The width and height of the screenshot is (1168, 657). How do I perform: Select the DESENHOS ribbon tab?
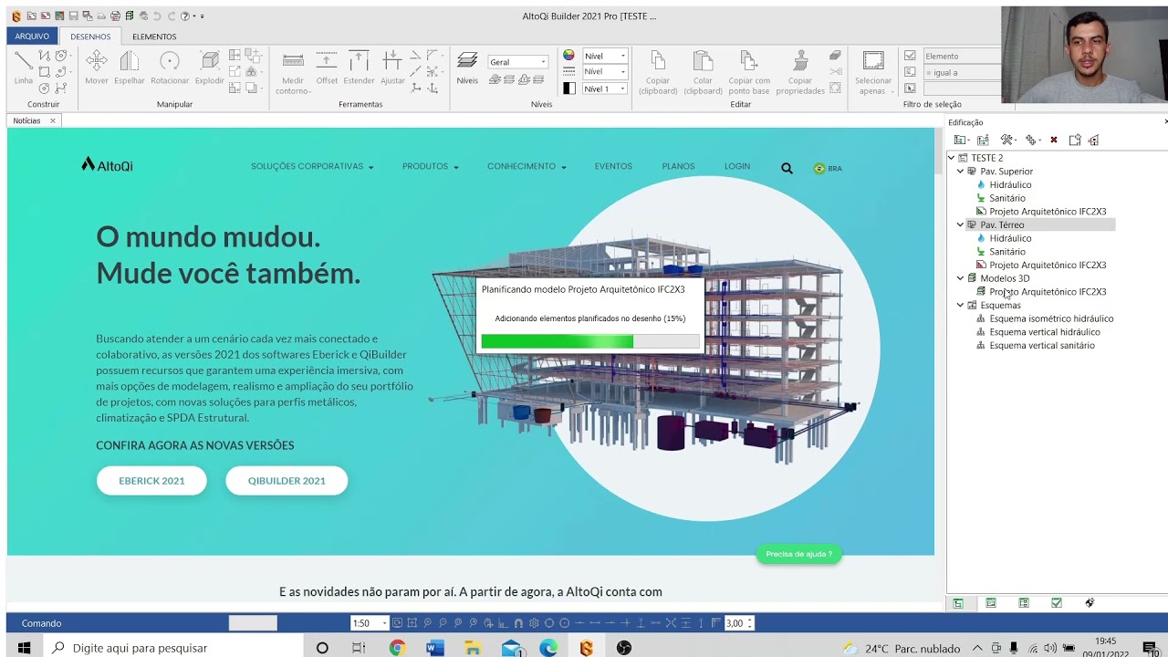click(x=90, y=36)
